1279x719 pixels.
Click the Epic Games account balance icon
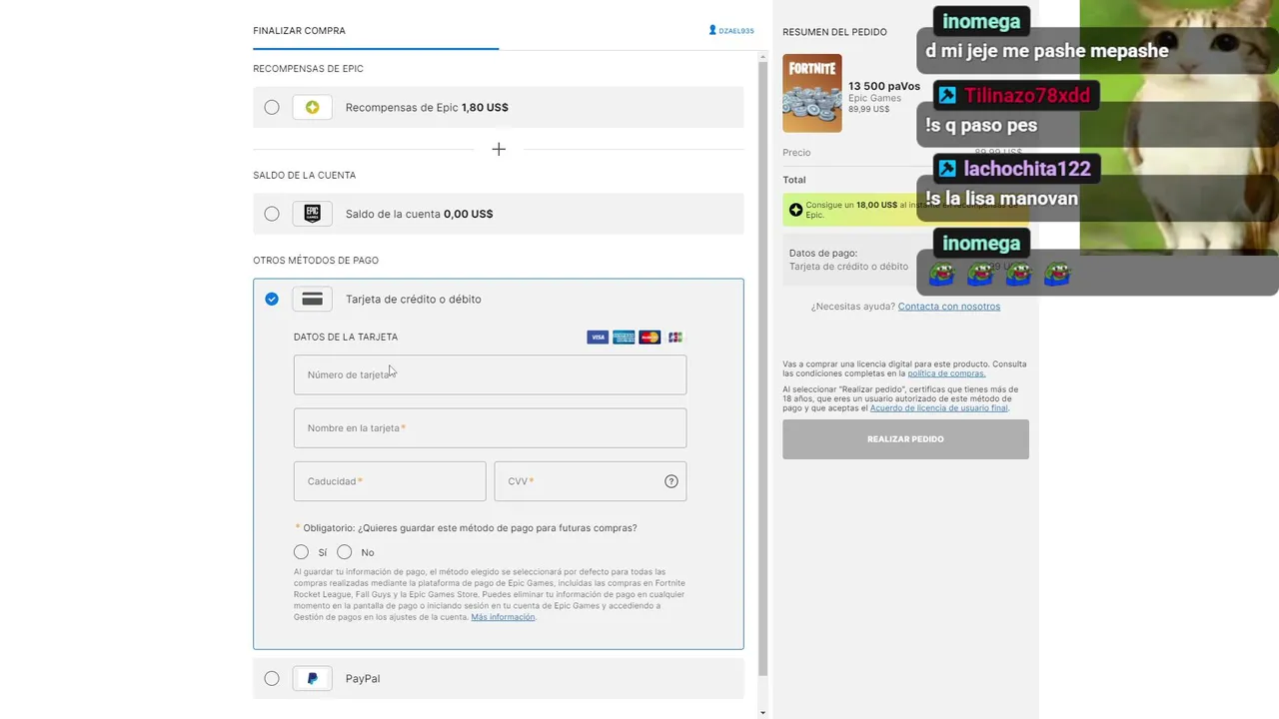(x=312, y=214)
